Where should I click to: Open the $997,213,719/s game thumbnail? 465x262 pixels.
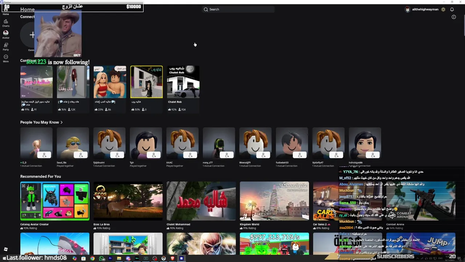[x=274, y=244]
